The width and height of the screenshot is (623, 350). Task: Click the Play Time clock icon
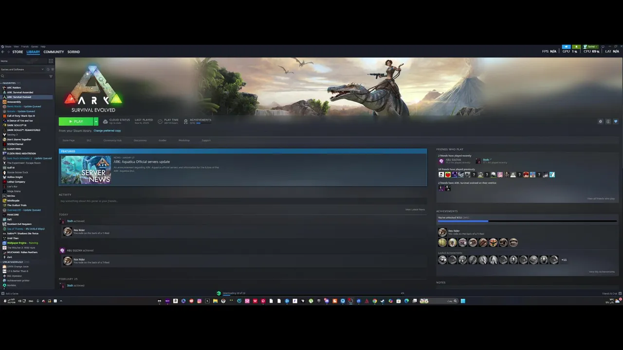point(160,122)
